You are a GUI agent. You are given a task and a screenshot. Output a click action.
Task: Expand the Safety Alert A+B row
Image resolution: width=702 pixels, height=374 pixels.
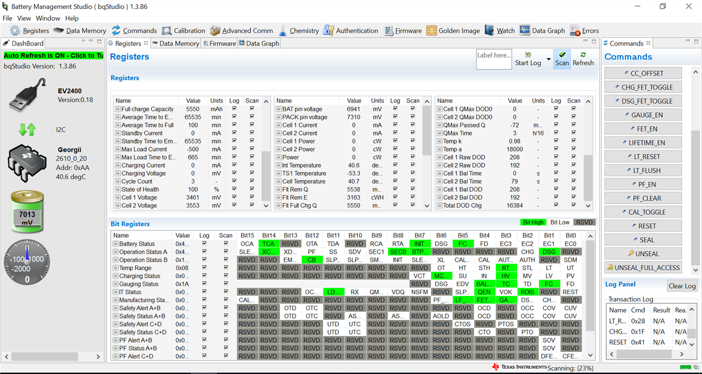(x=116, y=308)
